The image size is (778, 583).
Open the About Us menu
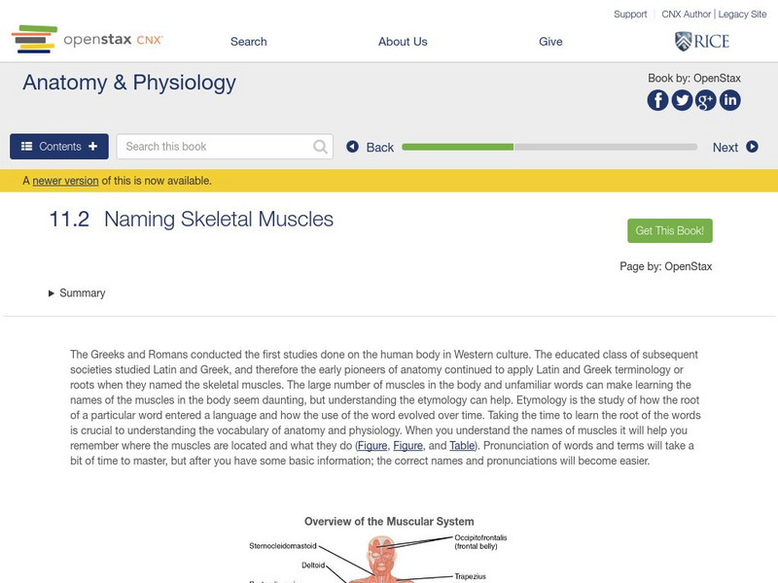[x=403, y=42]
